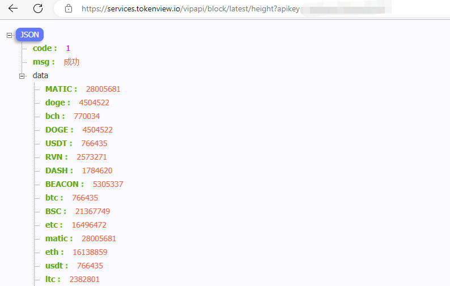Select lowercase matic value 28005681
The image size is (450, 286).
tap(99, 238)
